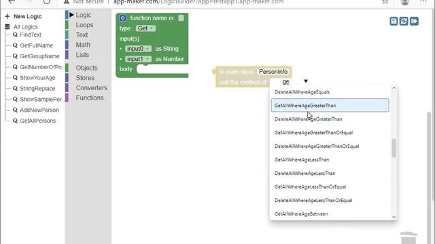Image resolution: width=435 pixels, height=244 pixels.
Task: Click the gear icon on function block
Action: (122, 18)
